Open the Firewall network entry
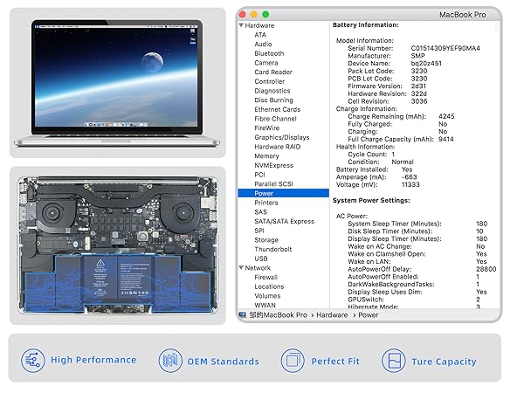This screenshot has height=393, width=524. click(x=266, y=277)
